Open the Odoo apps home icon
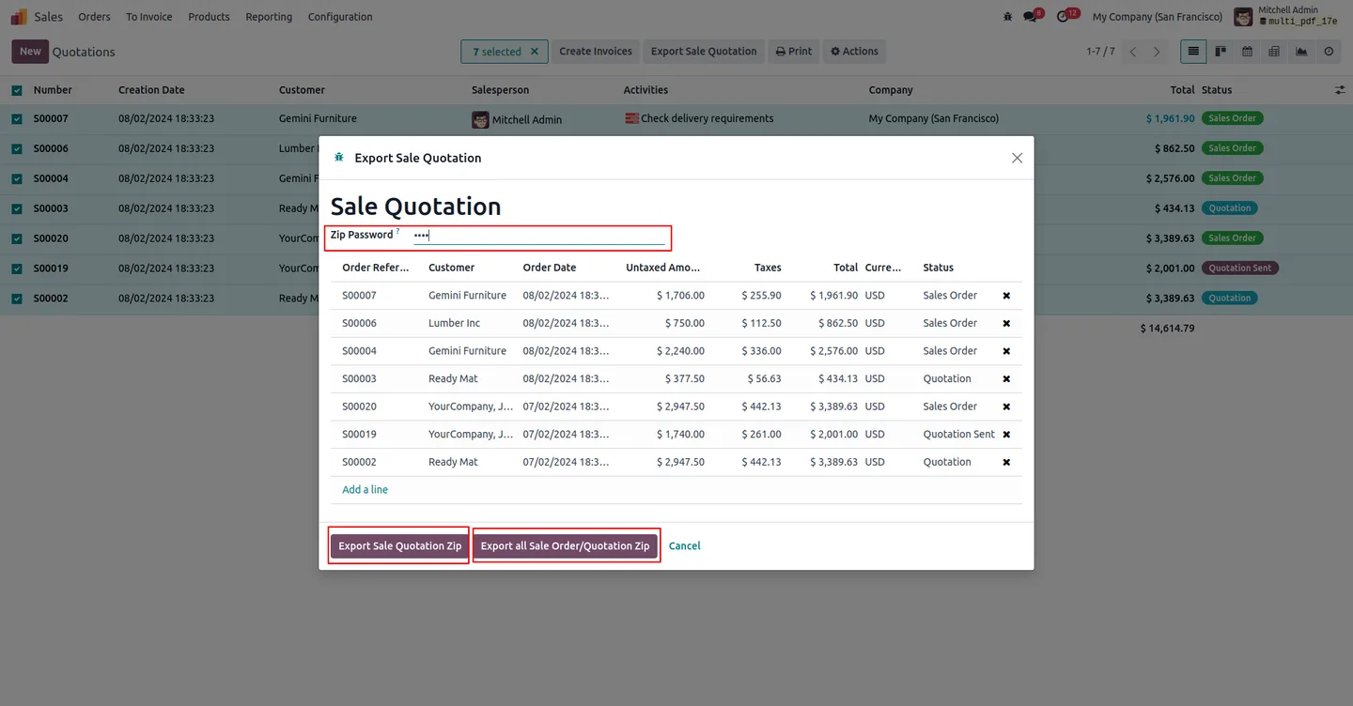The height and width of the screenshot is (706, 1353). pos(19,17)
